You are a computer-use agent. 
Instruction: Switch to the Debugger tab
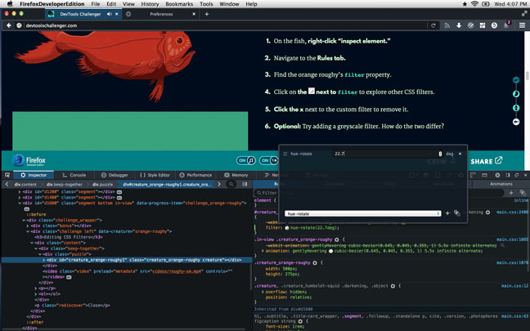point(115,175)
